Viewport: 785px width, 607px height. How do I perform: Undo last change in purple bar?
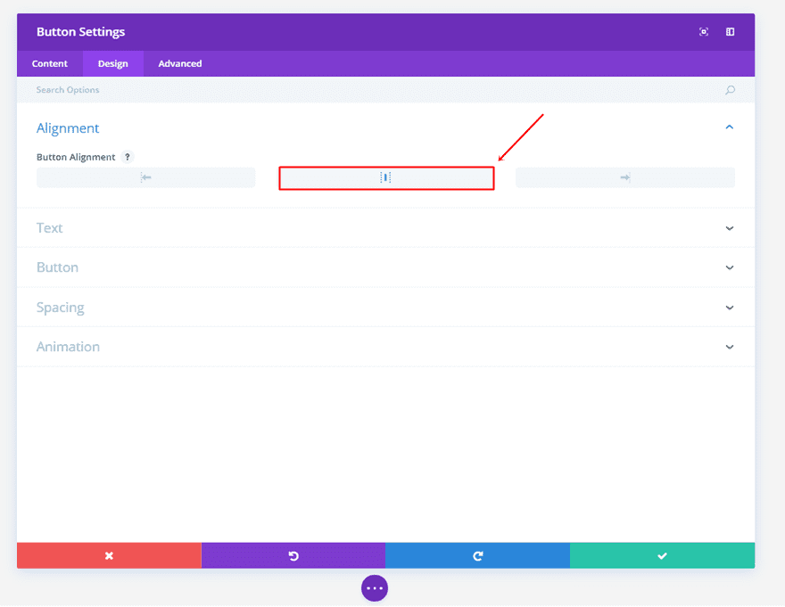(293, 555)
